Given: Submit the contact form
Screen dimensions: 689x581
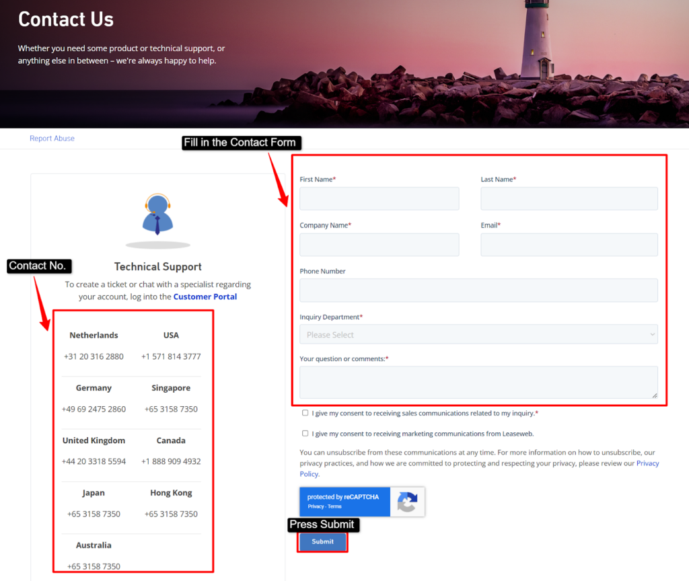Looking at the screenshot, I should point(322,541).
